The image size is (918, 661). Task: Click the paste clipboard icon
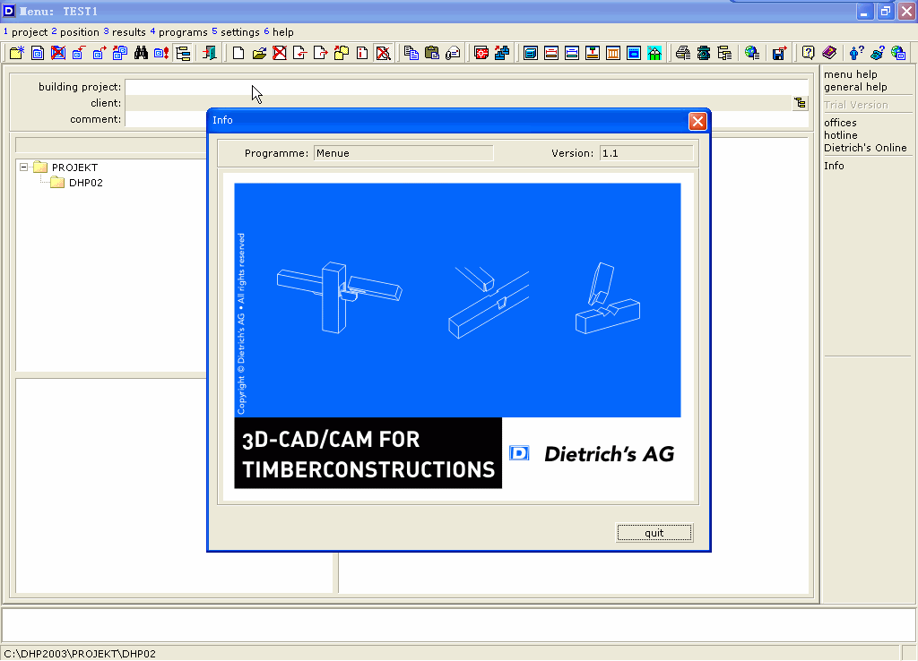(x=432, y=53)
